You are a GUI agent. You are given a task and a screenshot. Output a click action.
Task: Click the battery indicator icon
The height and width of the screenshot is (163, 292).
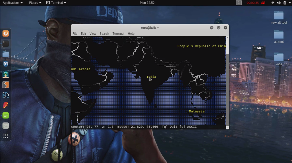(285, 3)
